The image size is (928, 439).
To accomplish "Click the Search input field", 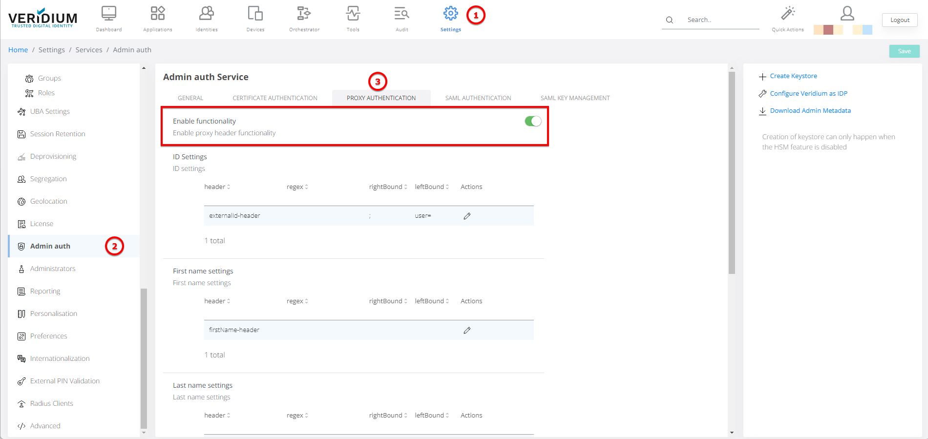I will pyautogui.click(x=720, y=20).
